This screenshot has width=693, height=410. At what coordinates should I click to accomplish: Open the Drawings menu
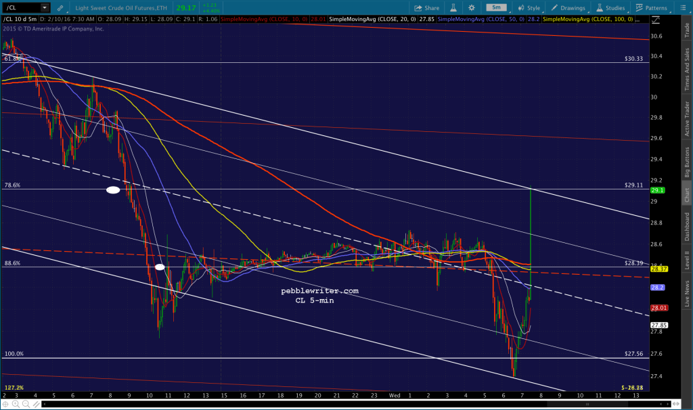click(568, 8)
